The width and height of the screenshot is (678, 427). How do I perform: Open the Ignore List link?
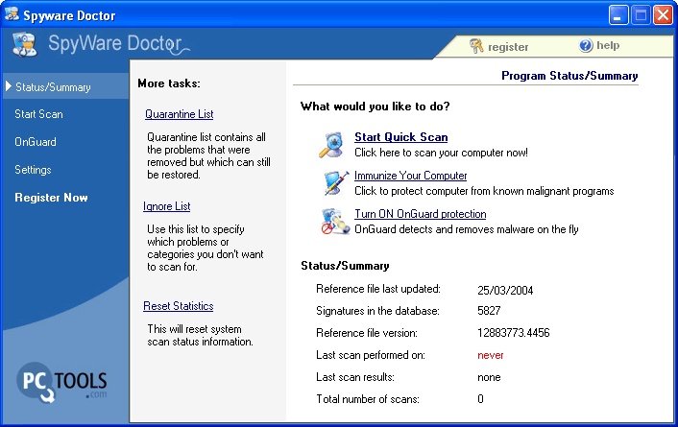pyautogui.click(x=166, y=206)
